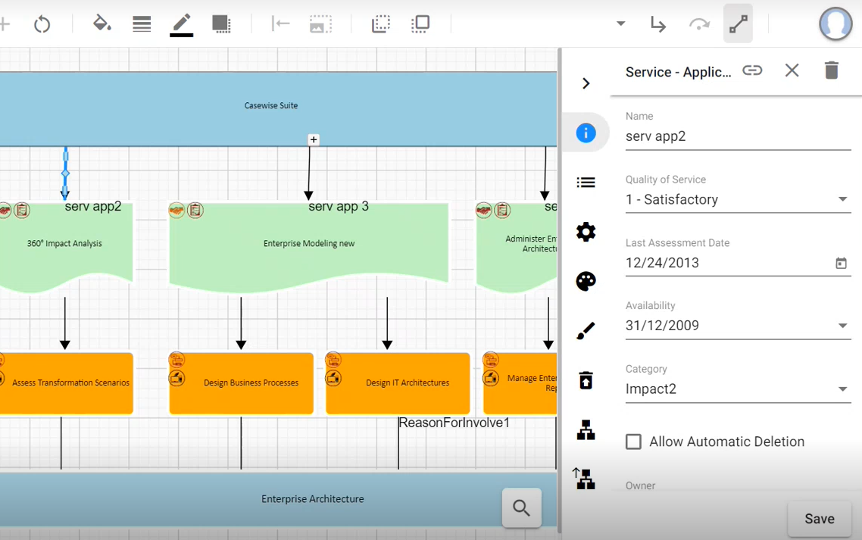Open the line weight stacked-lines icon
This screenshot has height=540, width=862.
[142, 23]
